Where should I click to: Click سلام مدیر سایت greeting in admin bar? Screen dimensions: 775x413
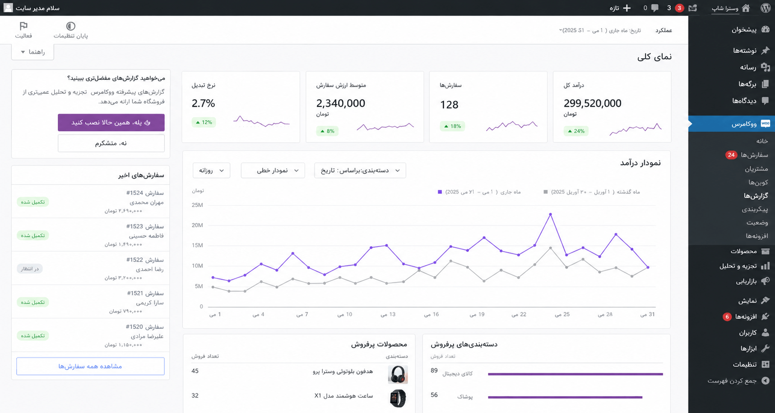click(x=37, y=8)
